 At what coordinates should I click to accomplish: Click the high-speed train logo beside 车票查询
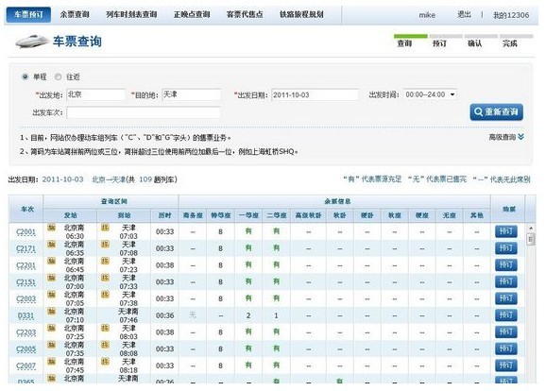click(32, 42)
